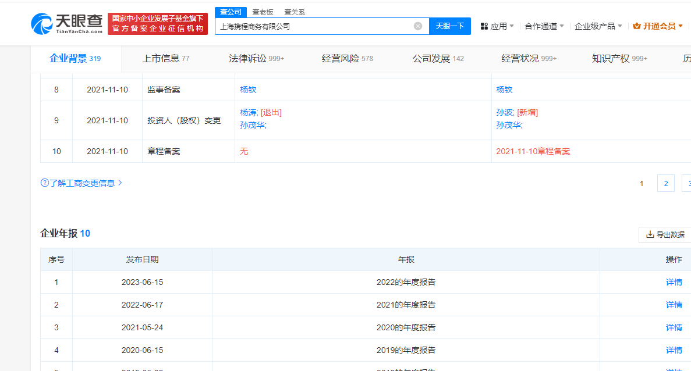The height and width of the screenshot is (371, 691).
Task: Click the Tianyancha logo icon
Action: point(42,24)
